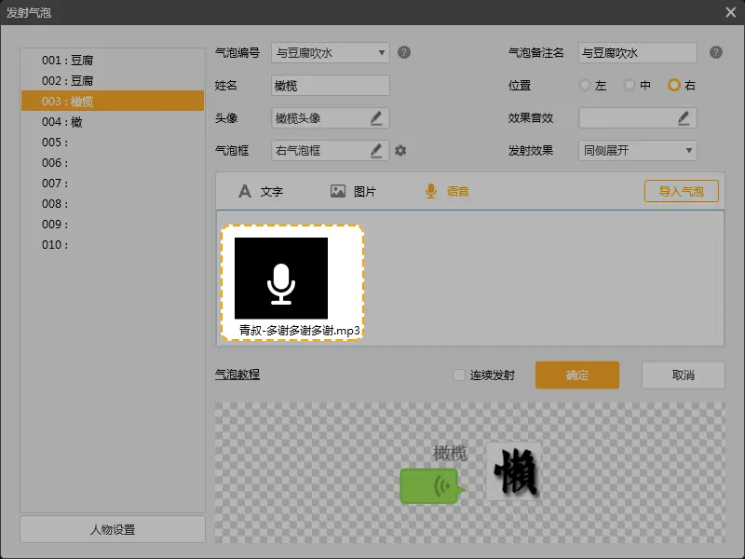Open 气泡框 gear settings icon

pos(400,150)
